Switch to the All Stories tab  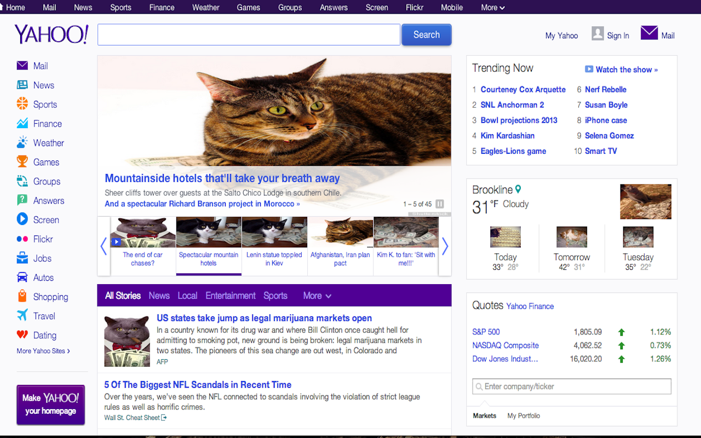pyautogui.click(x=123, y=296)
